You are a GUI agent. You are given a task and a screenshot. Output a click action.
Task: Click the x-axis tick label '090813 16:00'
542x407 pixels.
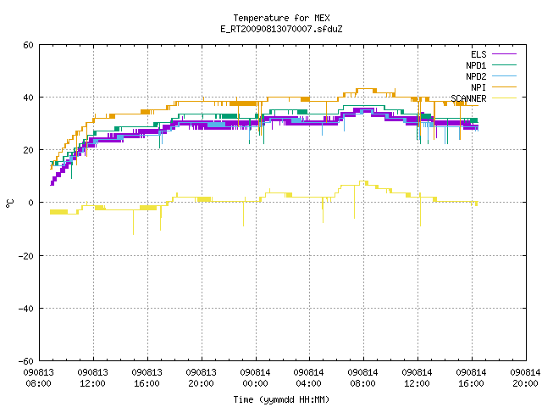coord(147,378)
